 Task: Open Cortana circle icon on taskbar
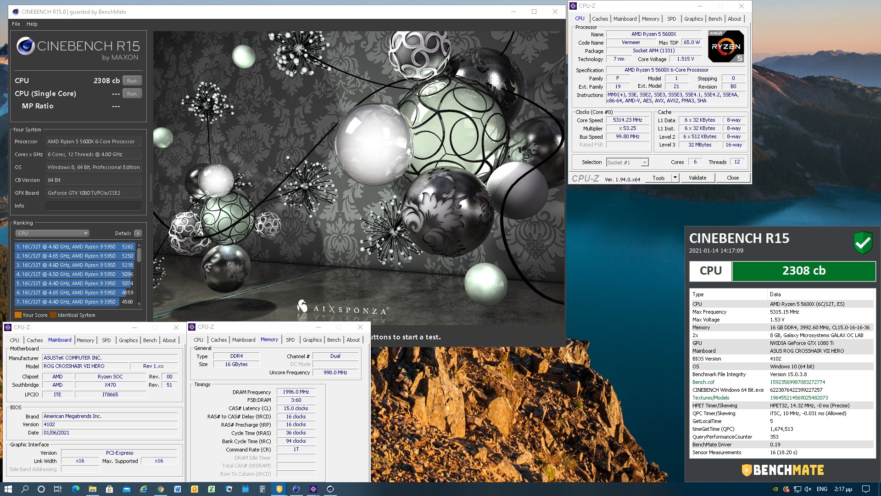41,489
